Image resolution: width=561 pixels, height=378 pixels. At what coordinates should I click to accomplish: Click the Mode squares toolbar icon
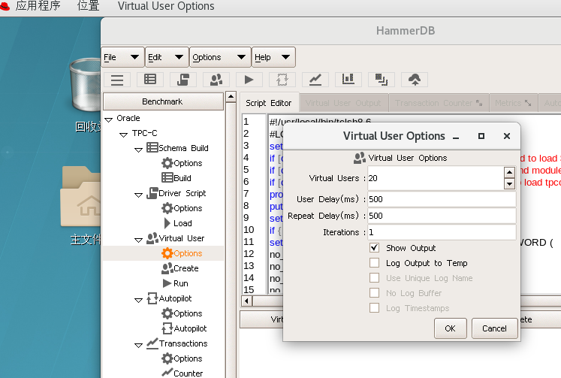point(382,80)
